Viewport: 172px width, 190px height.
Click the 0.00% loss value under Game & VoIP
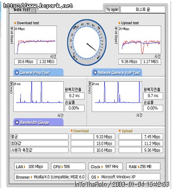pyautogui.click(x=153, y=108)
